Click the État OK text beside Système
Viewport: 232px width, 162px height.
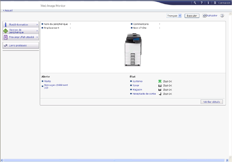point(168,82)
